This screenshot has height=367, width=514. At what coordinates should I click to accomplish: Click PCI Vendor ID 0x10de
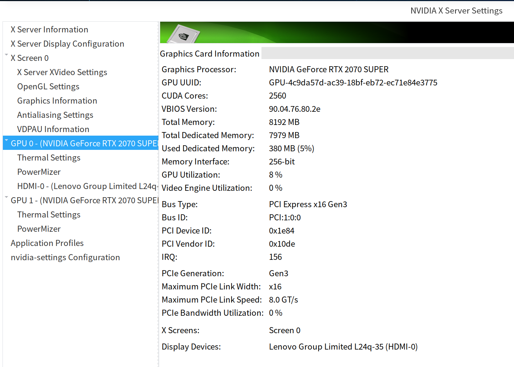tap(282, 244)
